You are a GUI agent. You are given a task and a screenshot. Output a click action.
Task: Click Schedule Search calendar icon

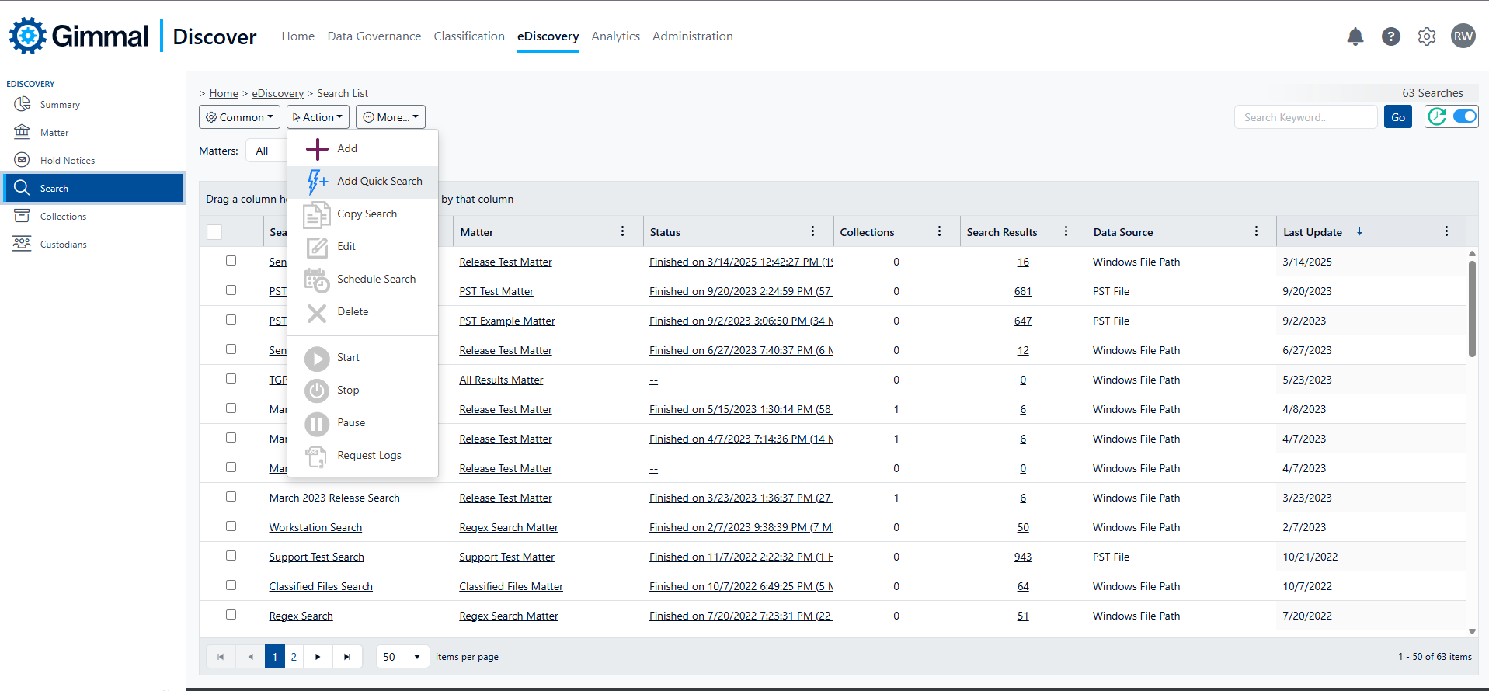(317, 280)
